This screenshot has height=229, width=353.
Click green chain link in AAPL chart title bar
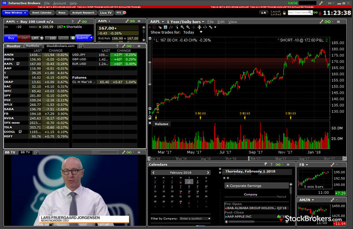tap(327, 22)
